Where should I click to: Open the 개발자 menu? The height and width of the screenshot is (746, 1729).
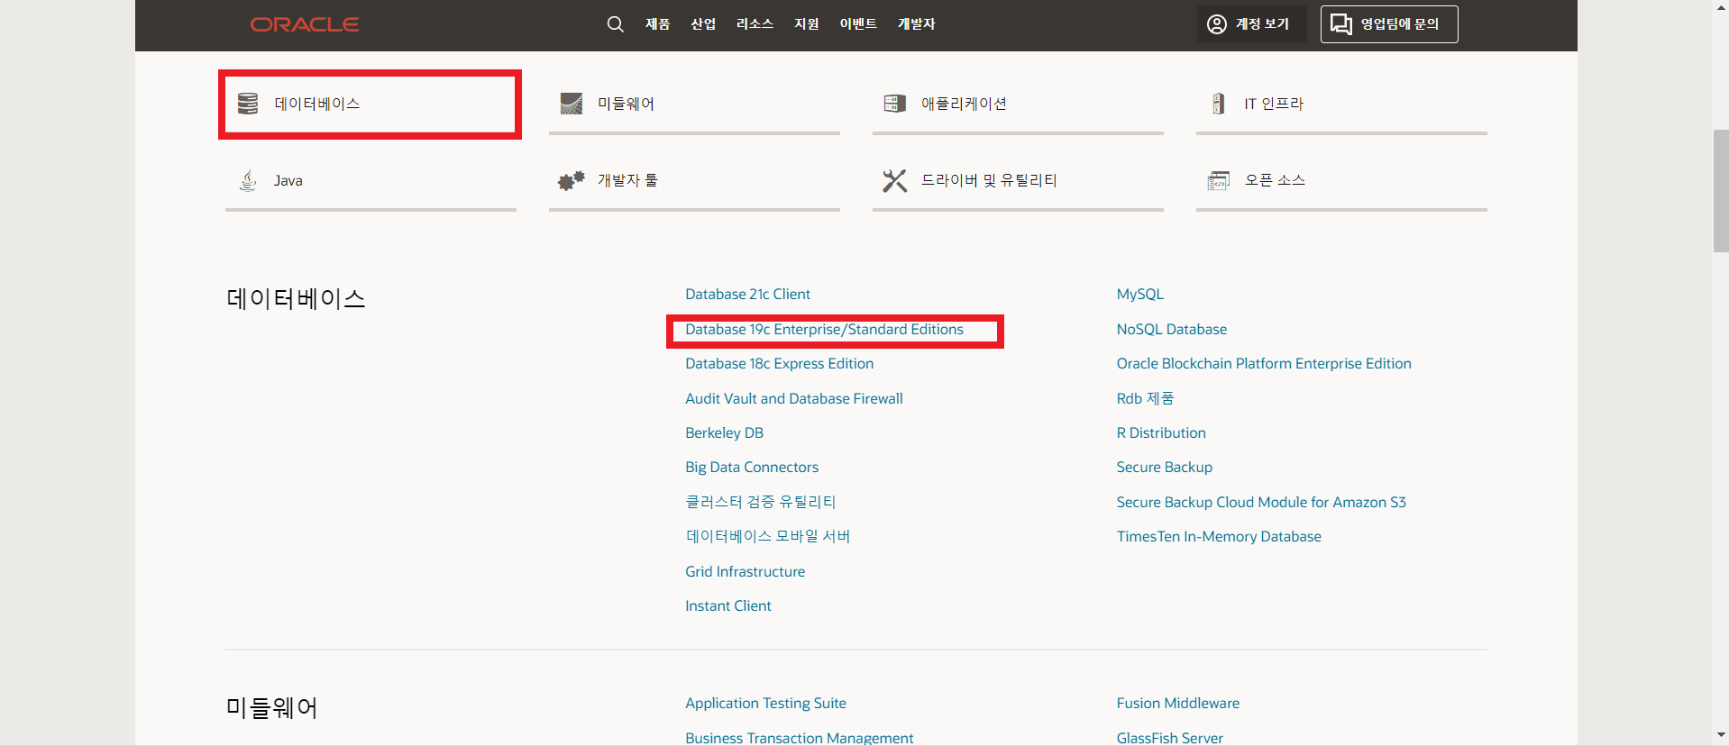click(916, 24)
